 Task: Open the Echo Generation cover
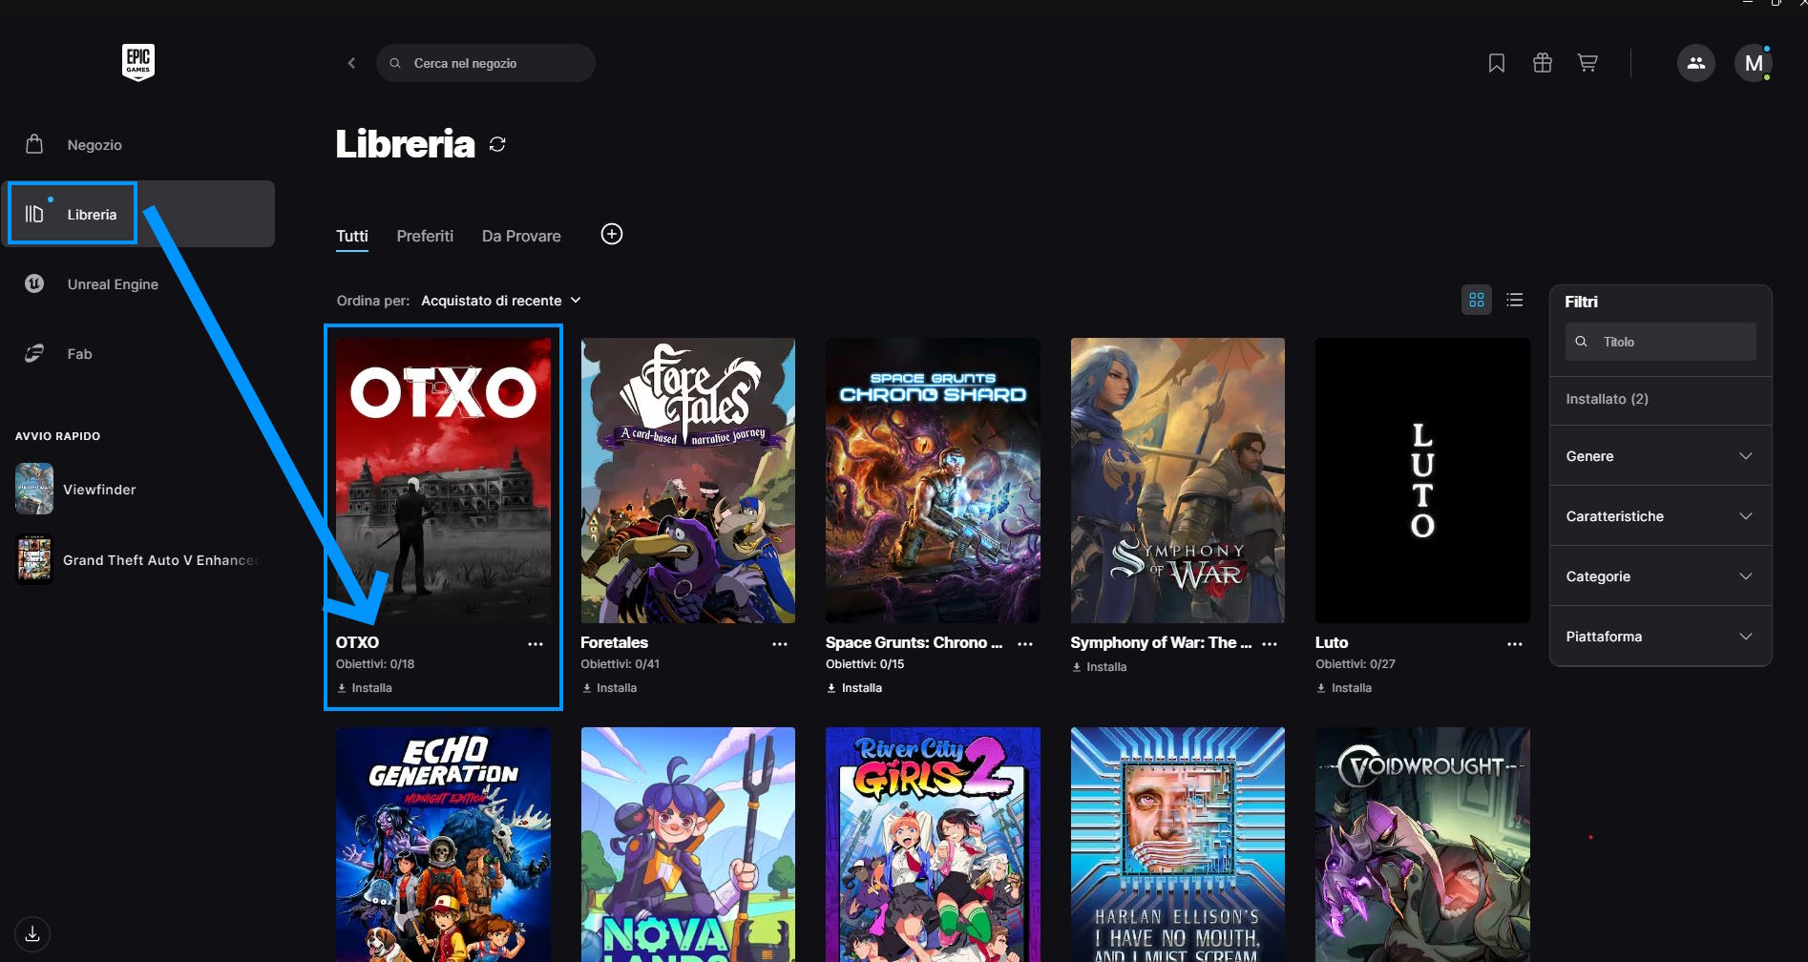click(443, 845)
